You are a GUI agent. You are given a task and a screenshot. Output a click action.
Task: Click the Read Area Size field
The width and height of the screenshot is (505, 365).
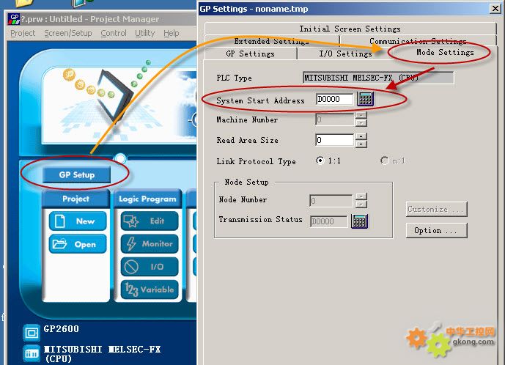tap(335, 140)
